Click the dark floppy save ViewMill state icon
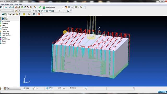Viewport: 167px width, 94px height. [34, 14]
